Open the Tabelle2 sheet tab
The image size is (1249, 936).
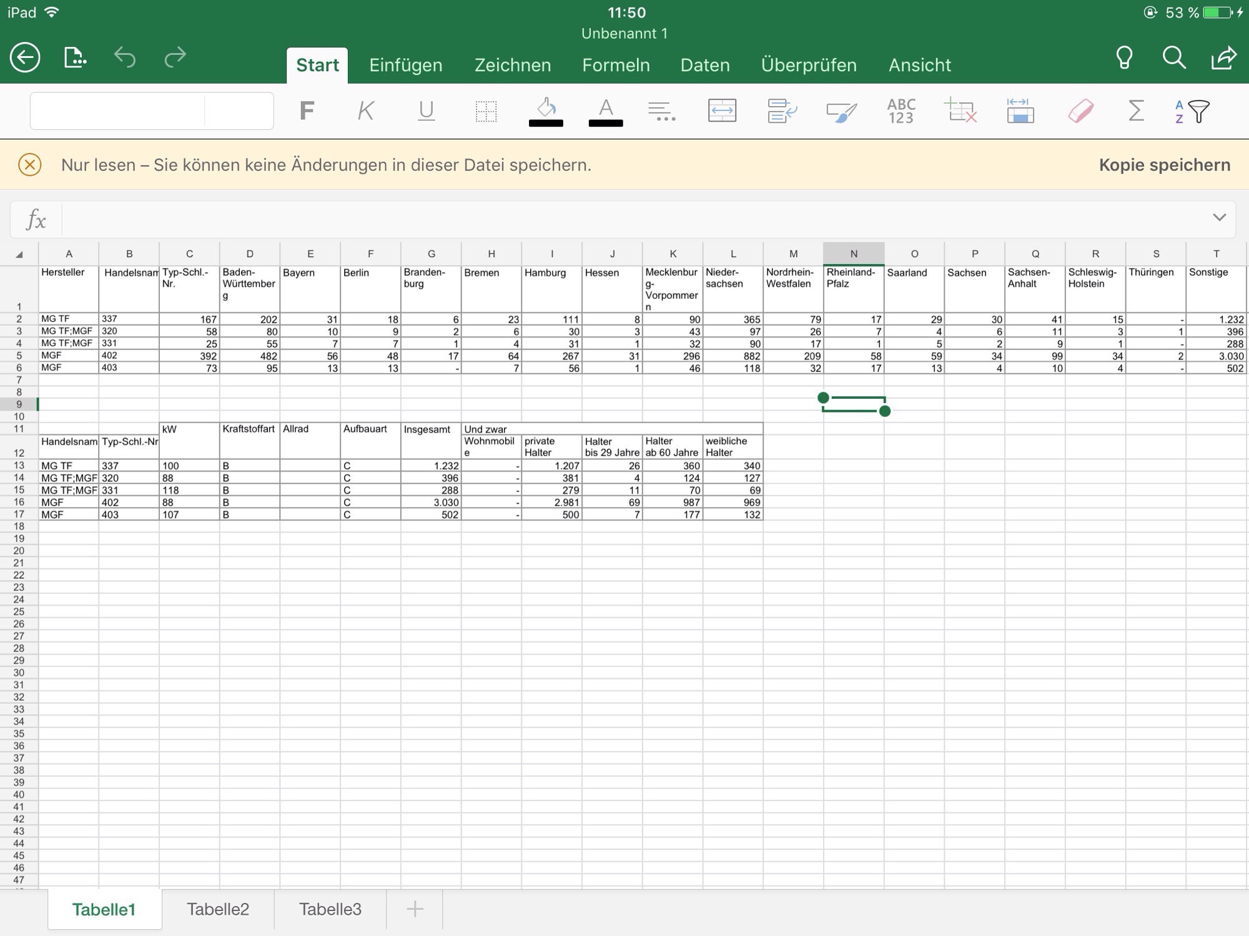pos(218,909)
